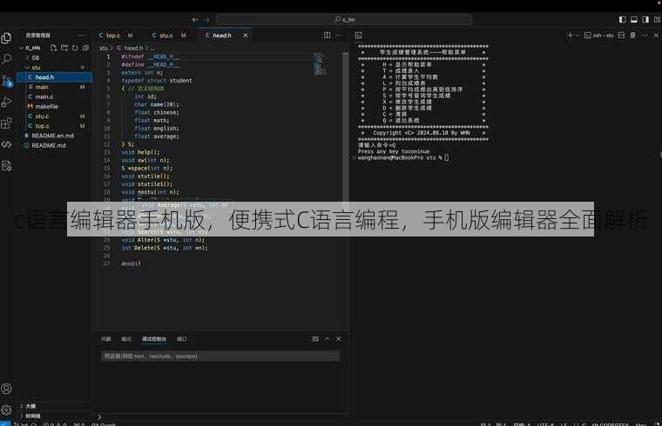
Task: Click the Collapse Folders icon in the Explorer
Action: tap(85, 48)
